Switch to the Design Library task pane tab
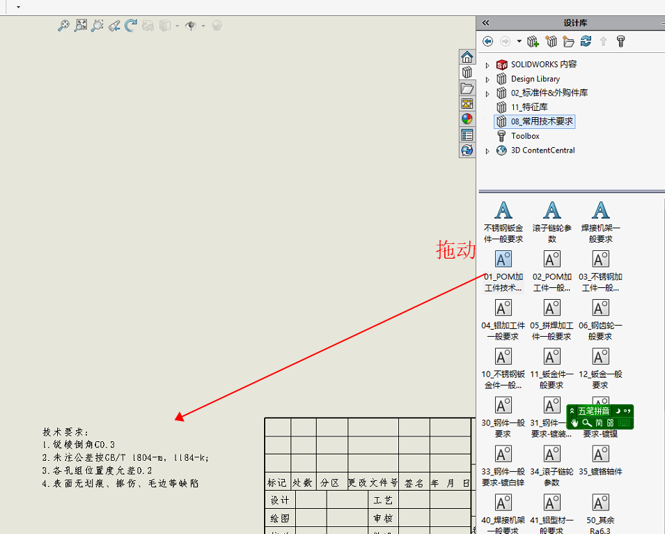The width and height of the screenshot is (665, 534). point(467,73)
